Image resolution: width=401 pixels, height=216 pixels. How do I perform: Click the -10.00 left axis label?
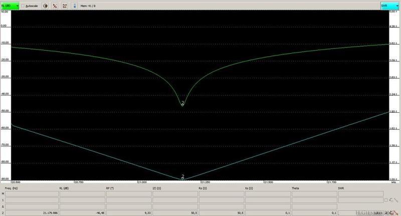pos(5,43)
